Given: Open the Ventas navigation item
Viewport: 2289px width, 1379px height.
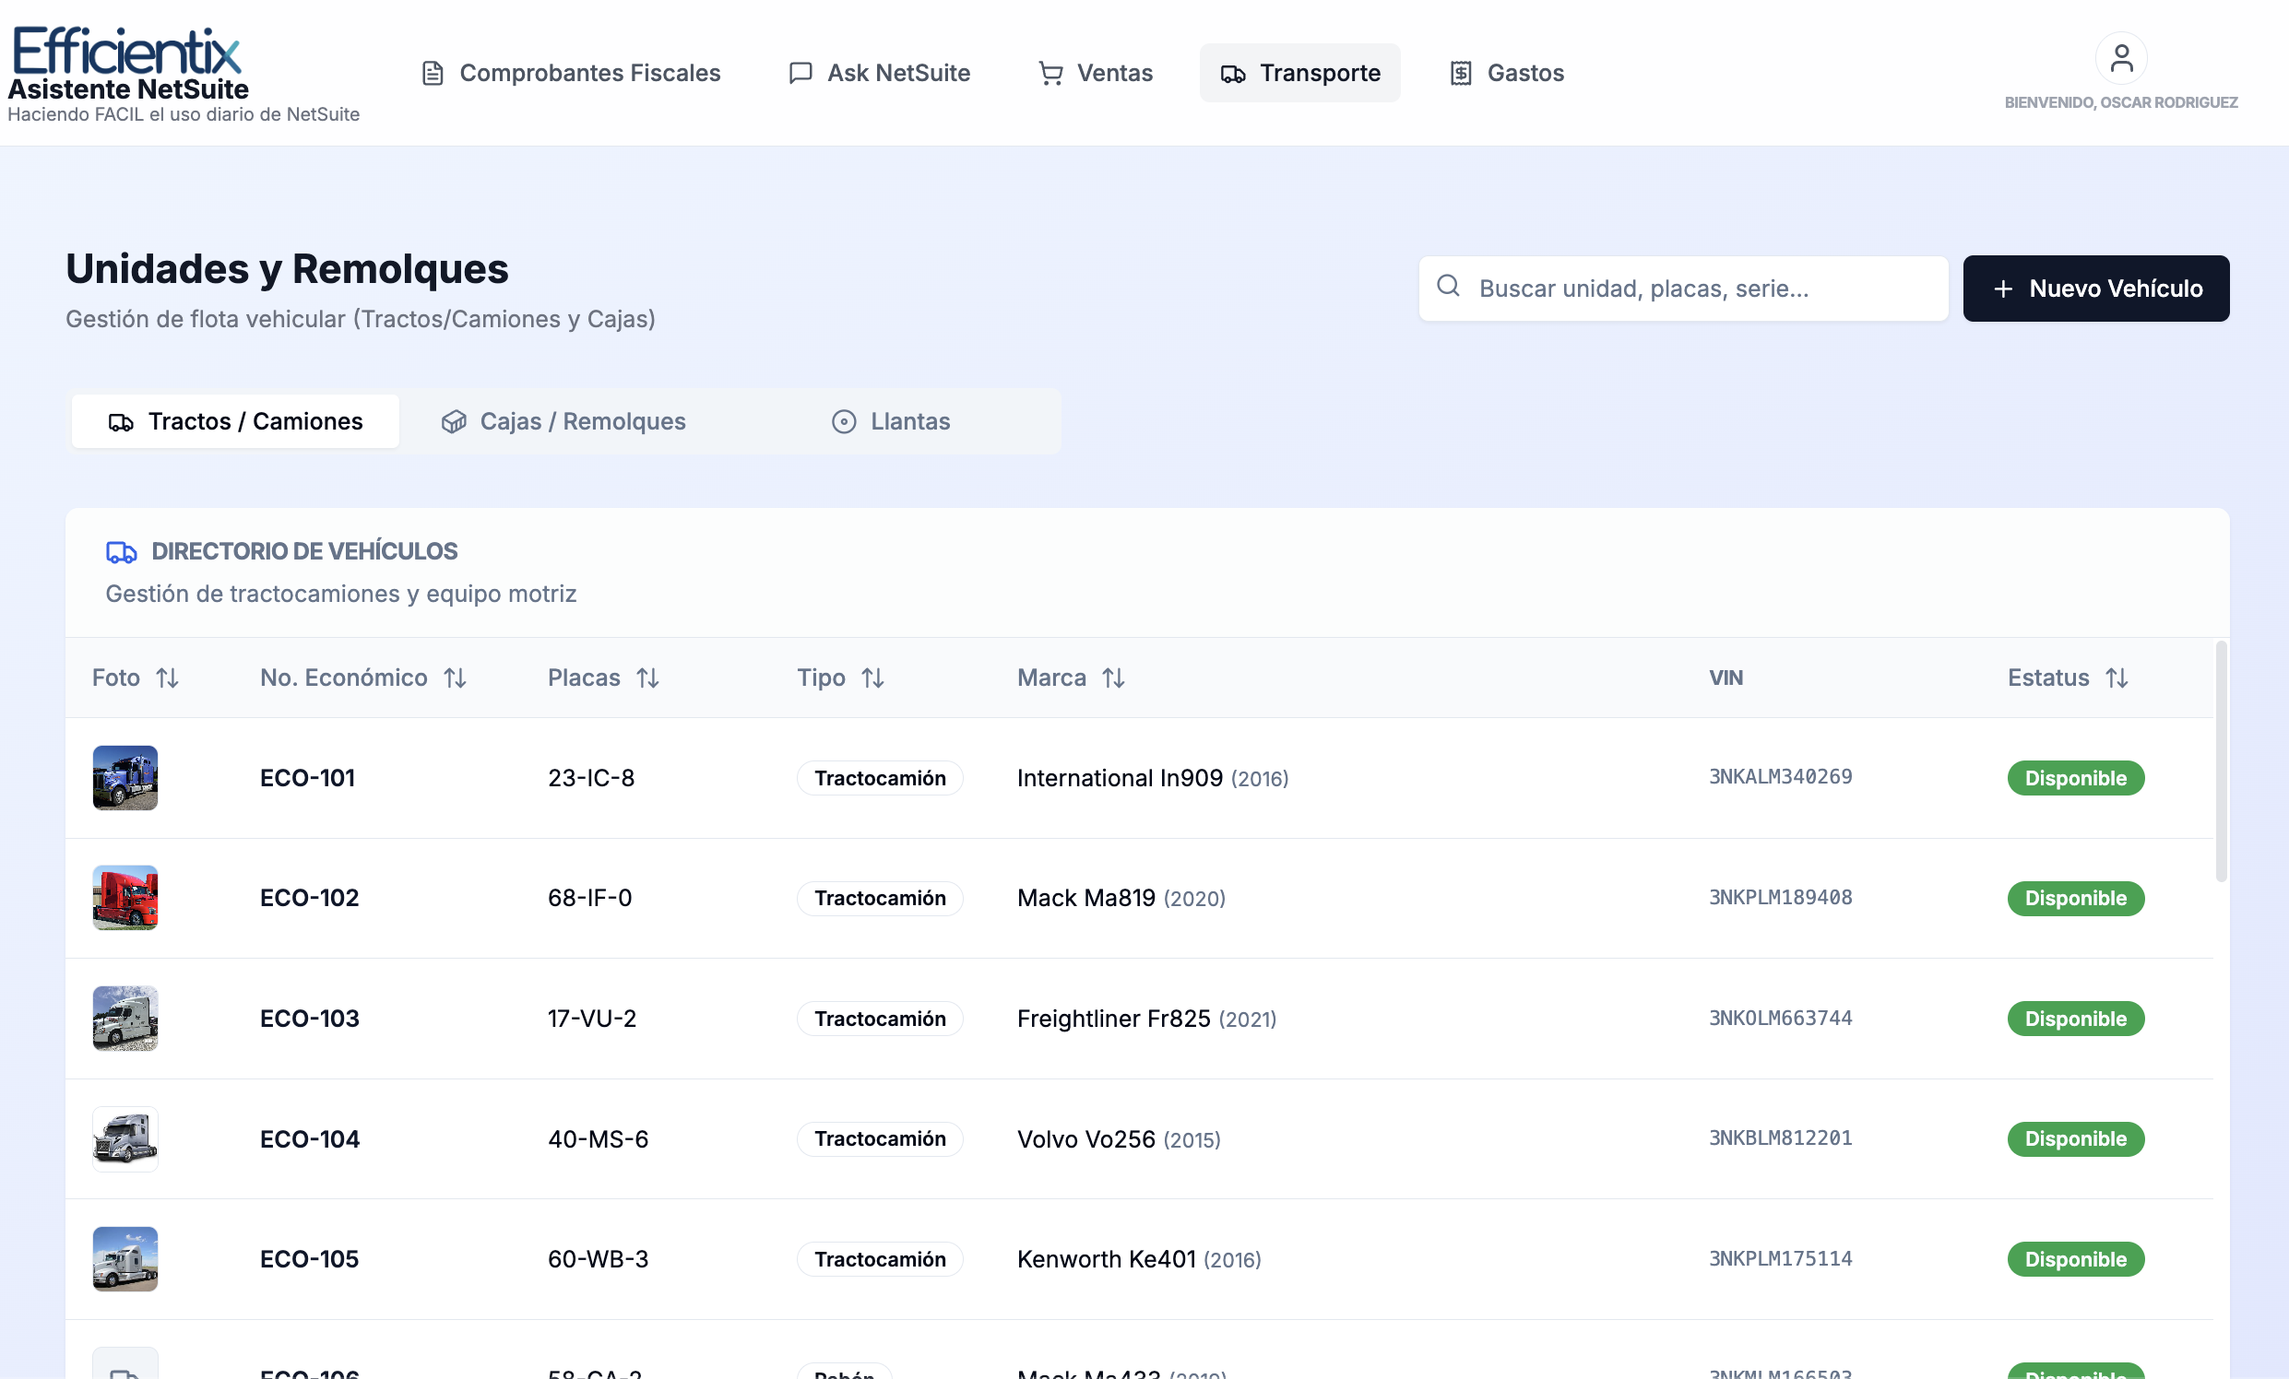Looking at the screenshot, I should point(1095,73).
